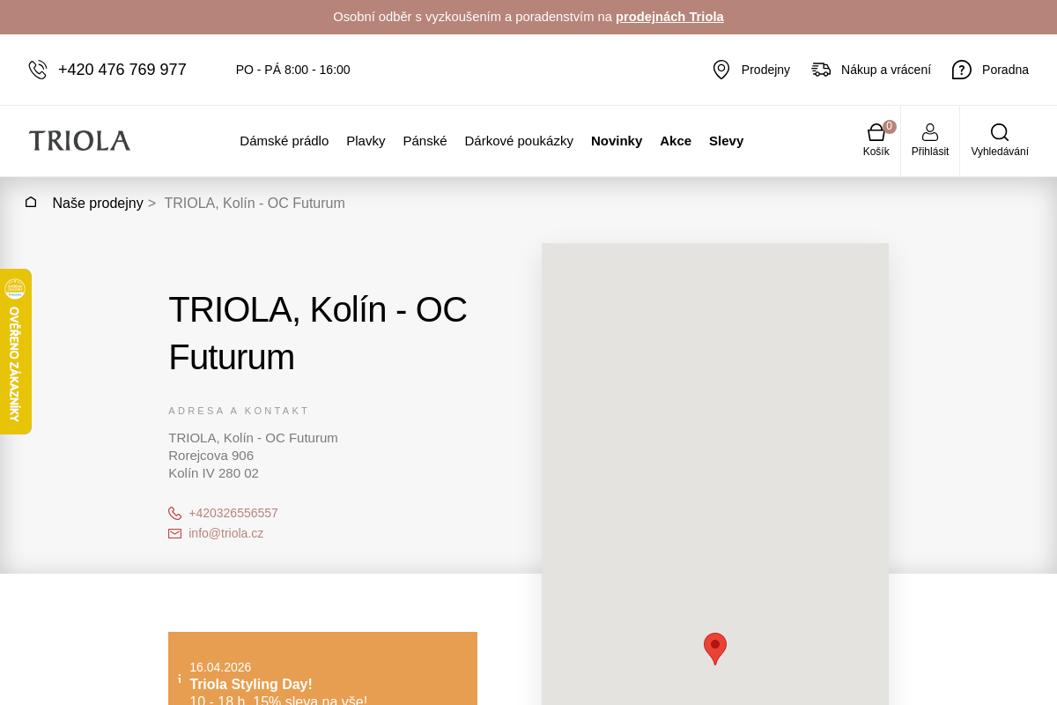Open the Ověřeno zákazníky side badge
Screen dimensions: 1057x705
point(15,352)
